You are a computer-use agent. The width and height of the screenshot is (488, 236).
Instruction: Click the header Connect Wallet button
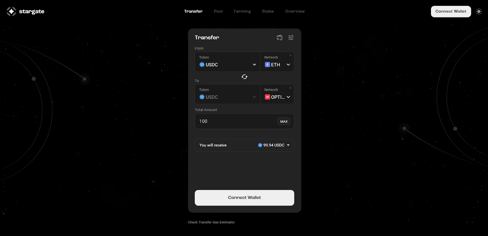451,11
